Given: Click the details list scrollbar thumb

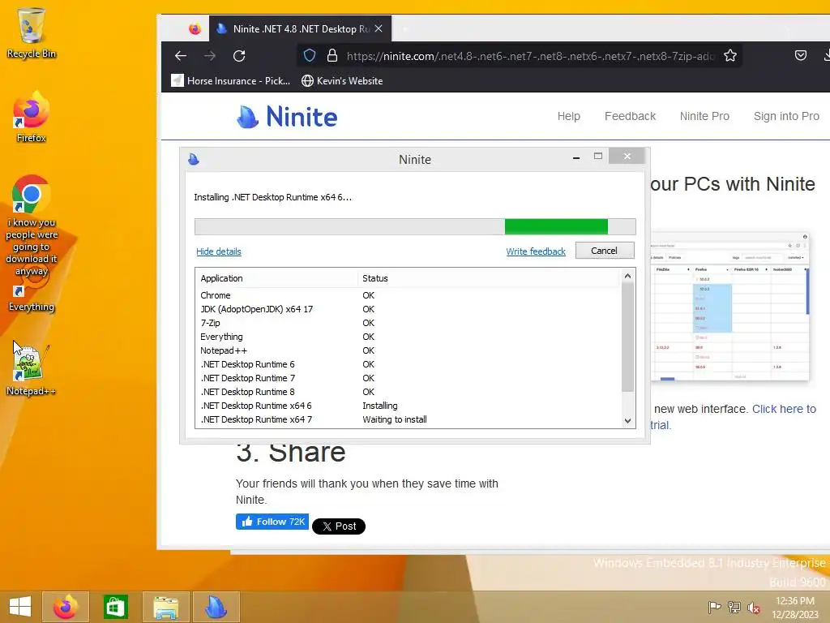Looking at the screenshot, I should pyautogui.click(x=628, y=337).
